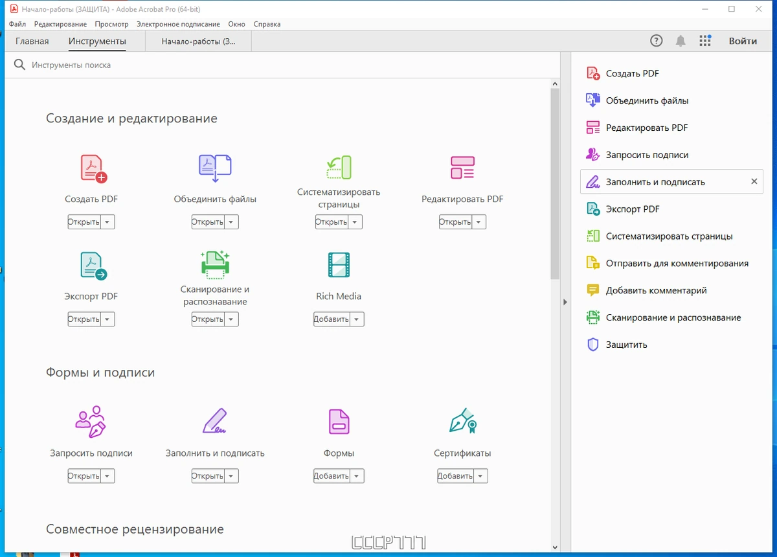Screen dimensions: 777x557
Task: Click the Войти sign-in button
Action: click(x=743, y=41)
